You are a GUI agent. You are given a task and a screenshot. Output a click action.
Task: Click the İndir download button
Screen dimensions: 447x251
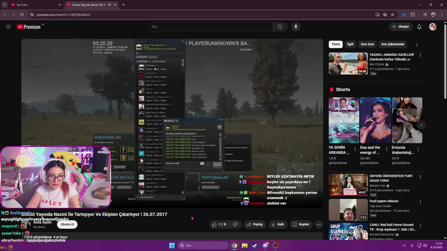pyautogui.click(x=278, y=225)
